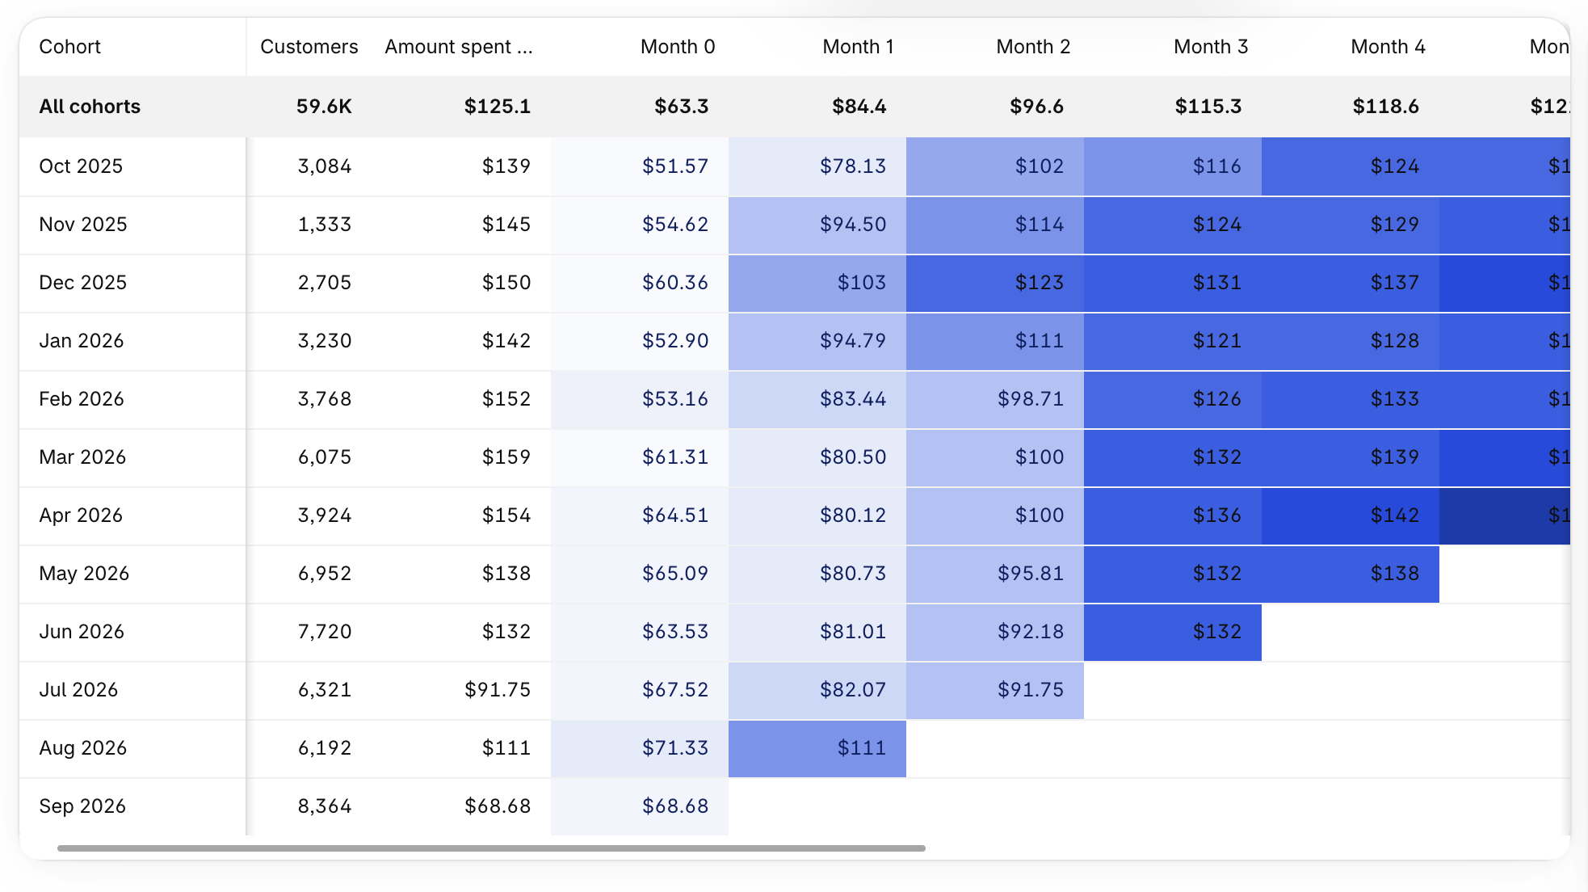
Task: Click the 7,720 customers cell for Jun 2026
Action: pos(325,632)
